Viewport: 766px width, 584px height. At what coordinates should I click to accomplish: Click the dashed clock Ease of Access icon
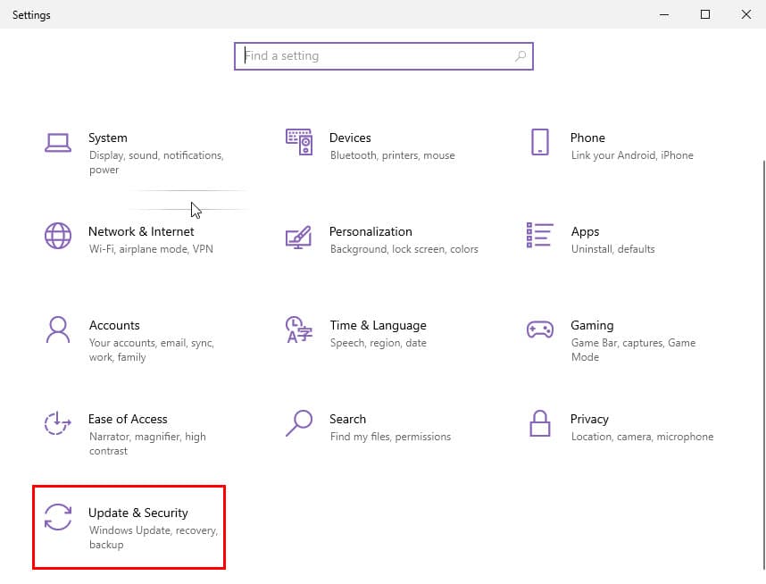pyautogui.click(x=58, y=422)
